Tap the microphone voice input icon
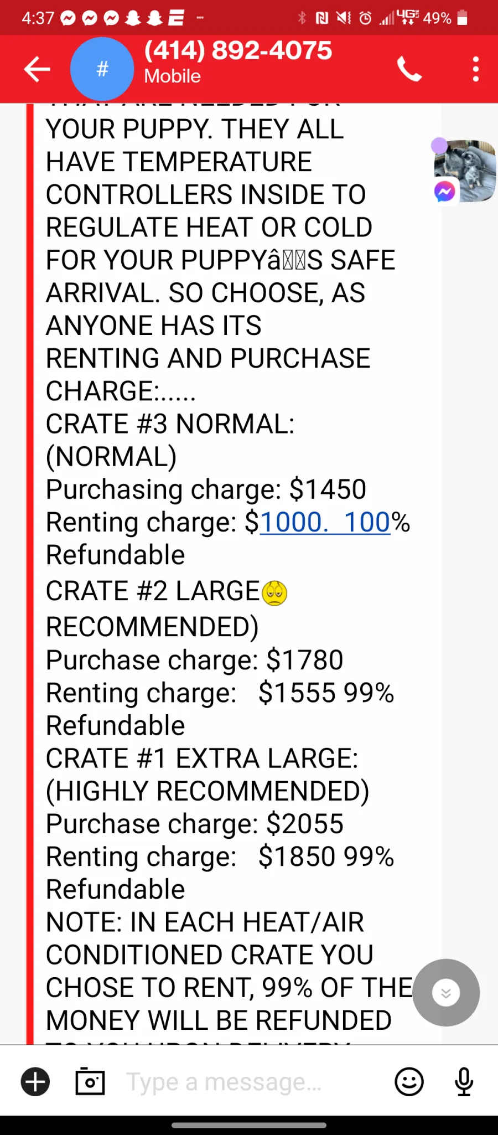Image resolution: width=498 pixels, height=1135 pixels. [464, 1082]
